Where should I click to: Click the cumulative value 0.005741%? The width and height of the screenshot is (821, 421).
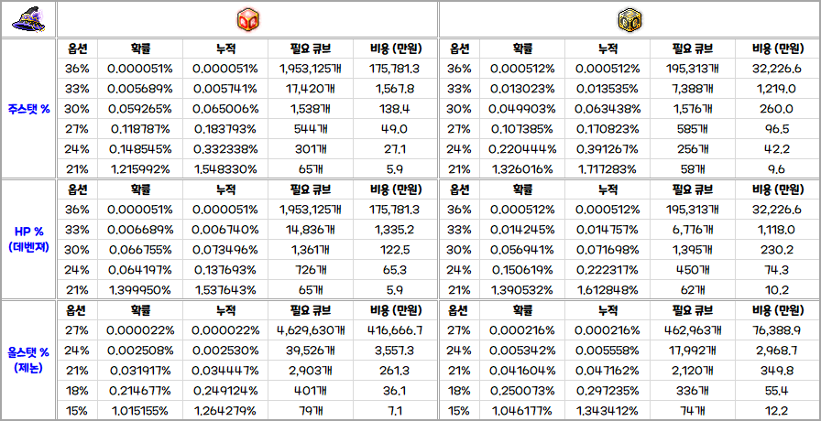click(225, 89)
